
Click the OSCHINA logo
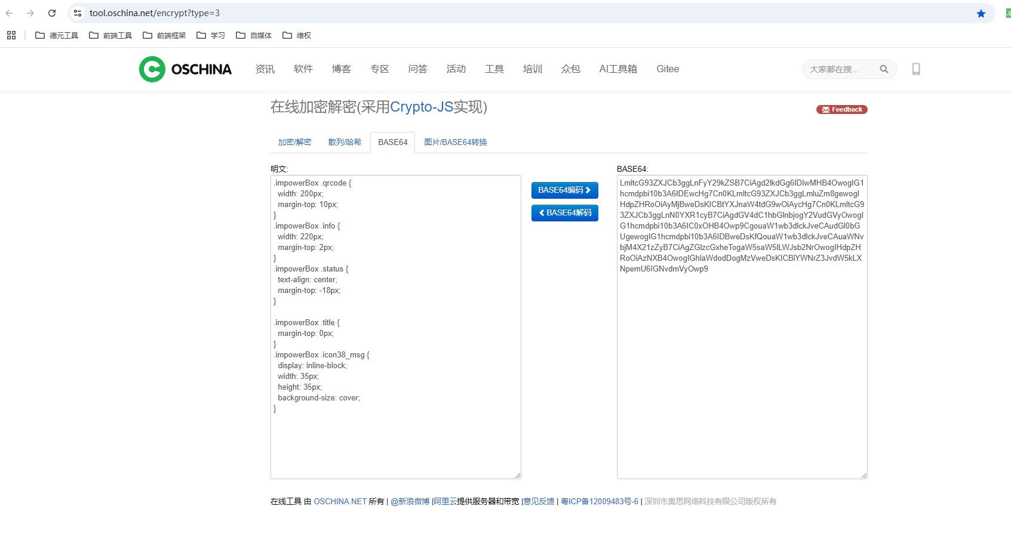tap(185, 69)
